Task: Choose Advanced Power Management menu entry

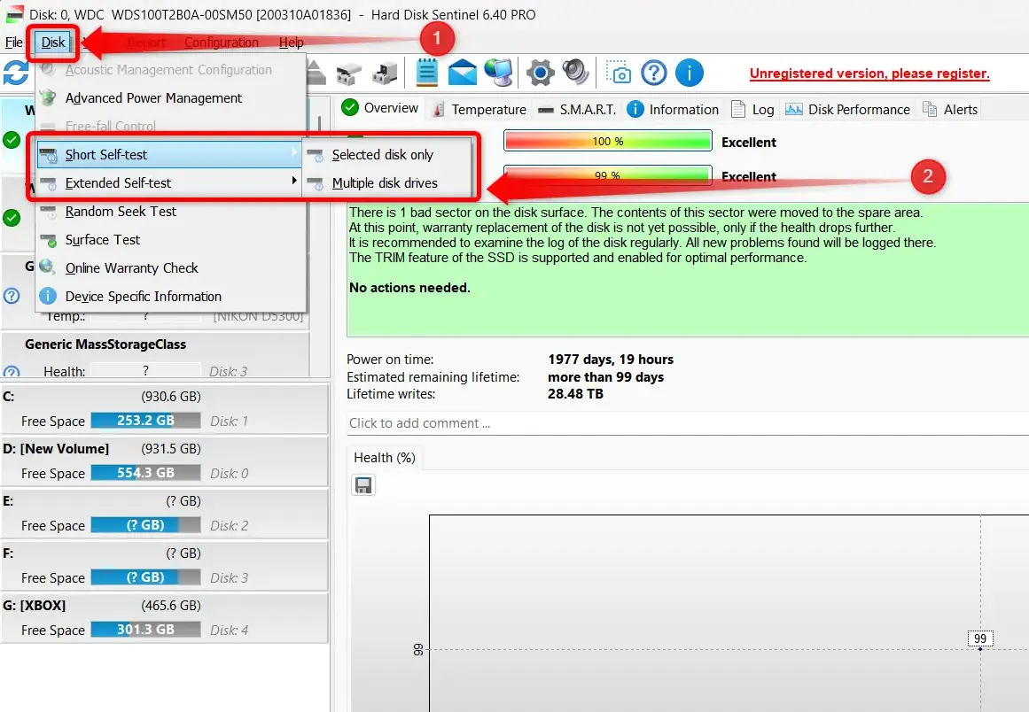Action: [171, 98]
